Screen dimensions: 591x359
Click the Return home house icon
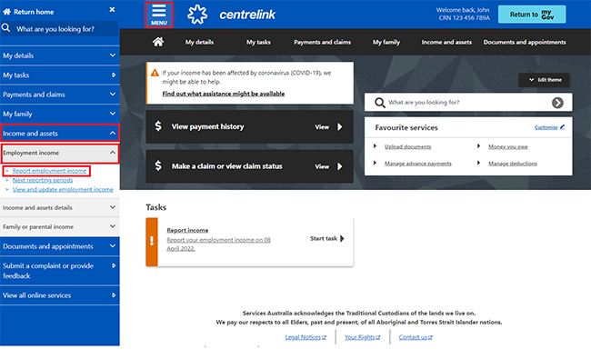tap(6, 12)
